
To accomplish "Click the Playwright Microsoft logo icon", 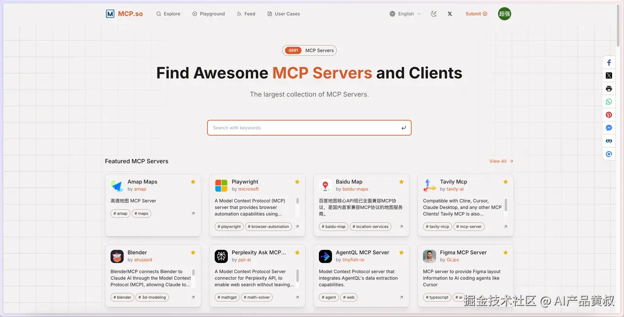I will (221, 185).
